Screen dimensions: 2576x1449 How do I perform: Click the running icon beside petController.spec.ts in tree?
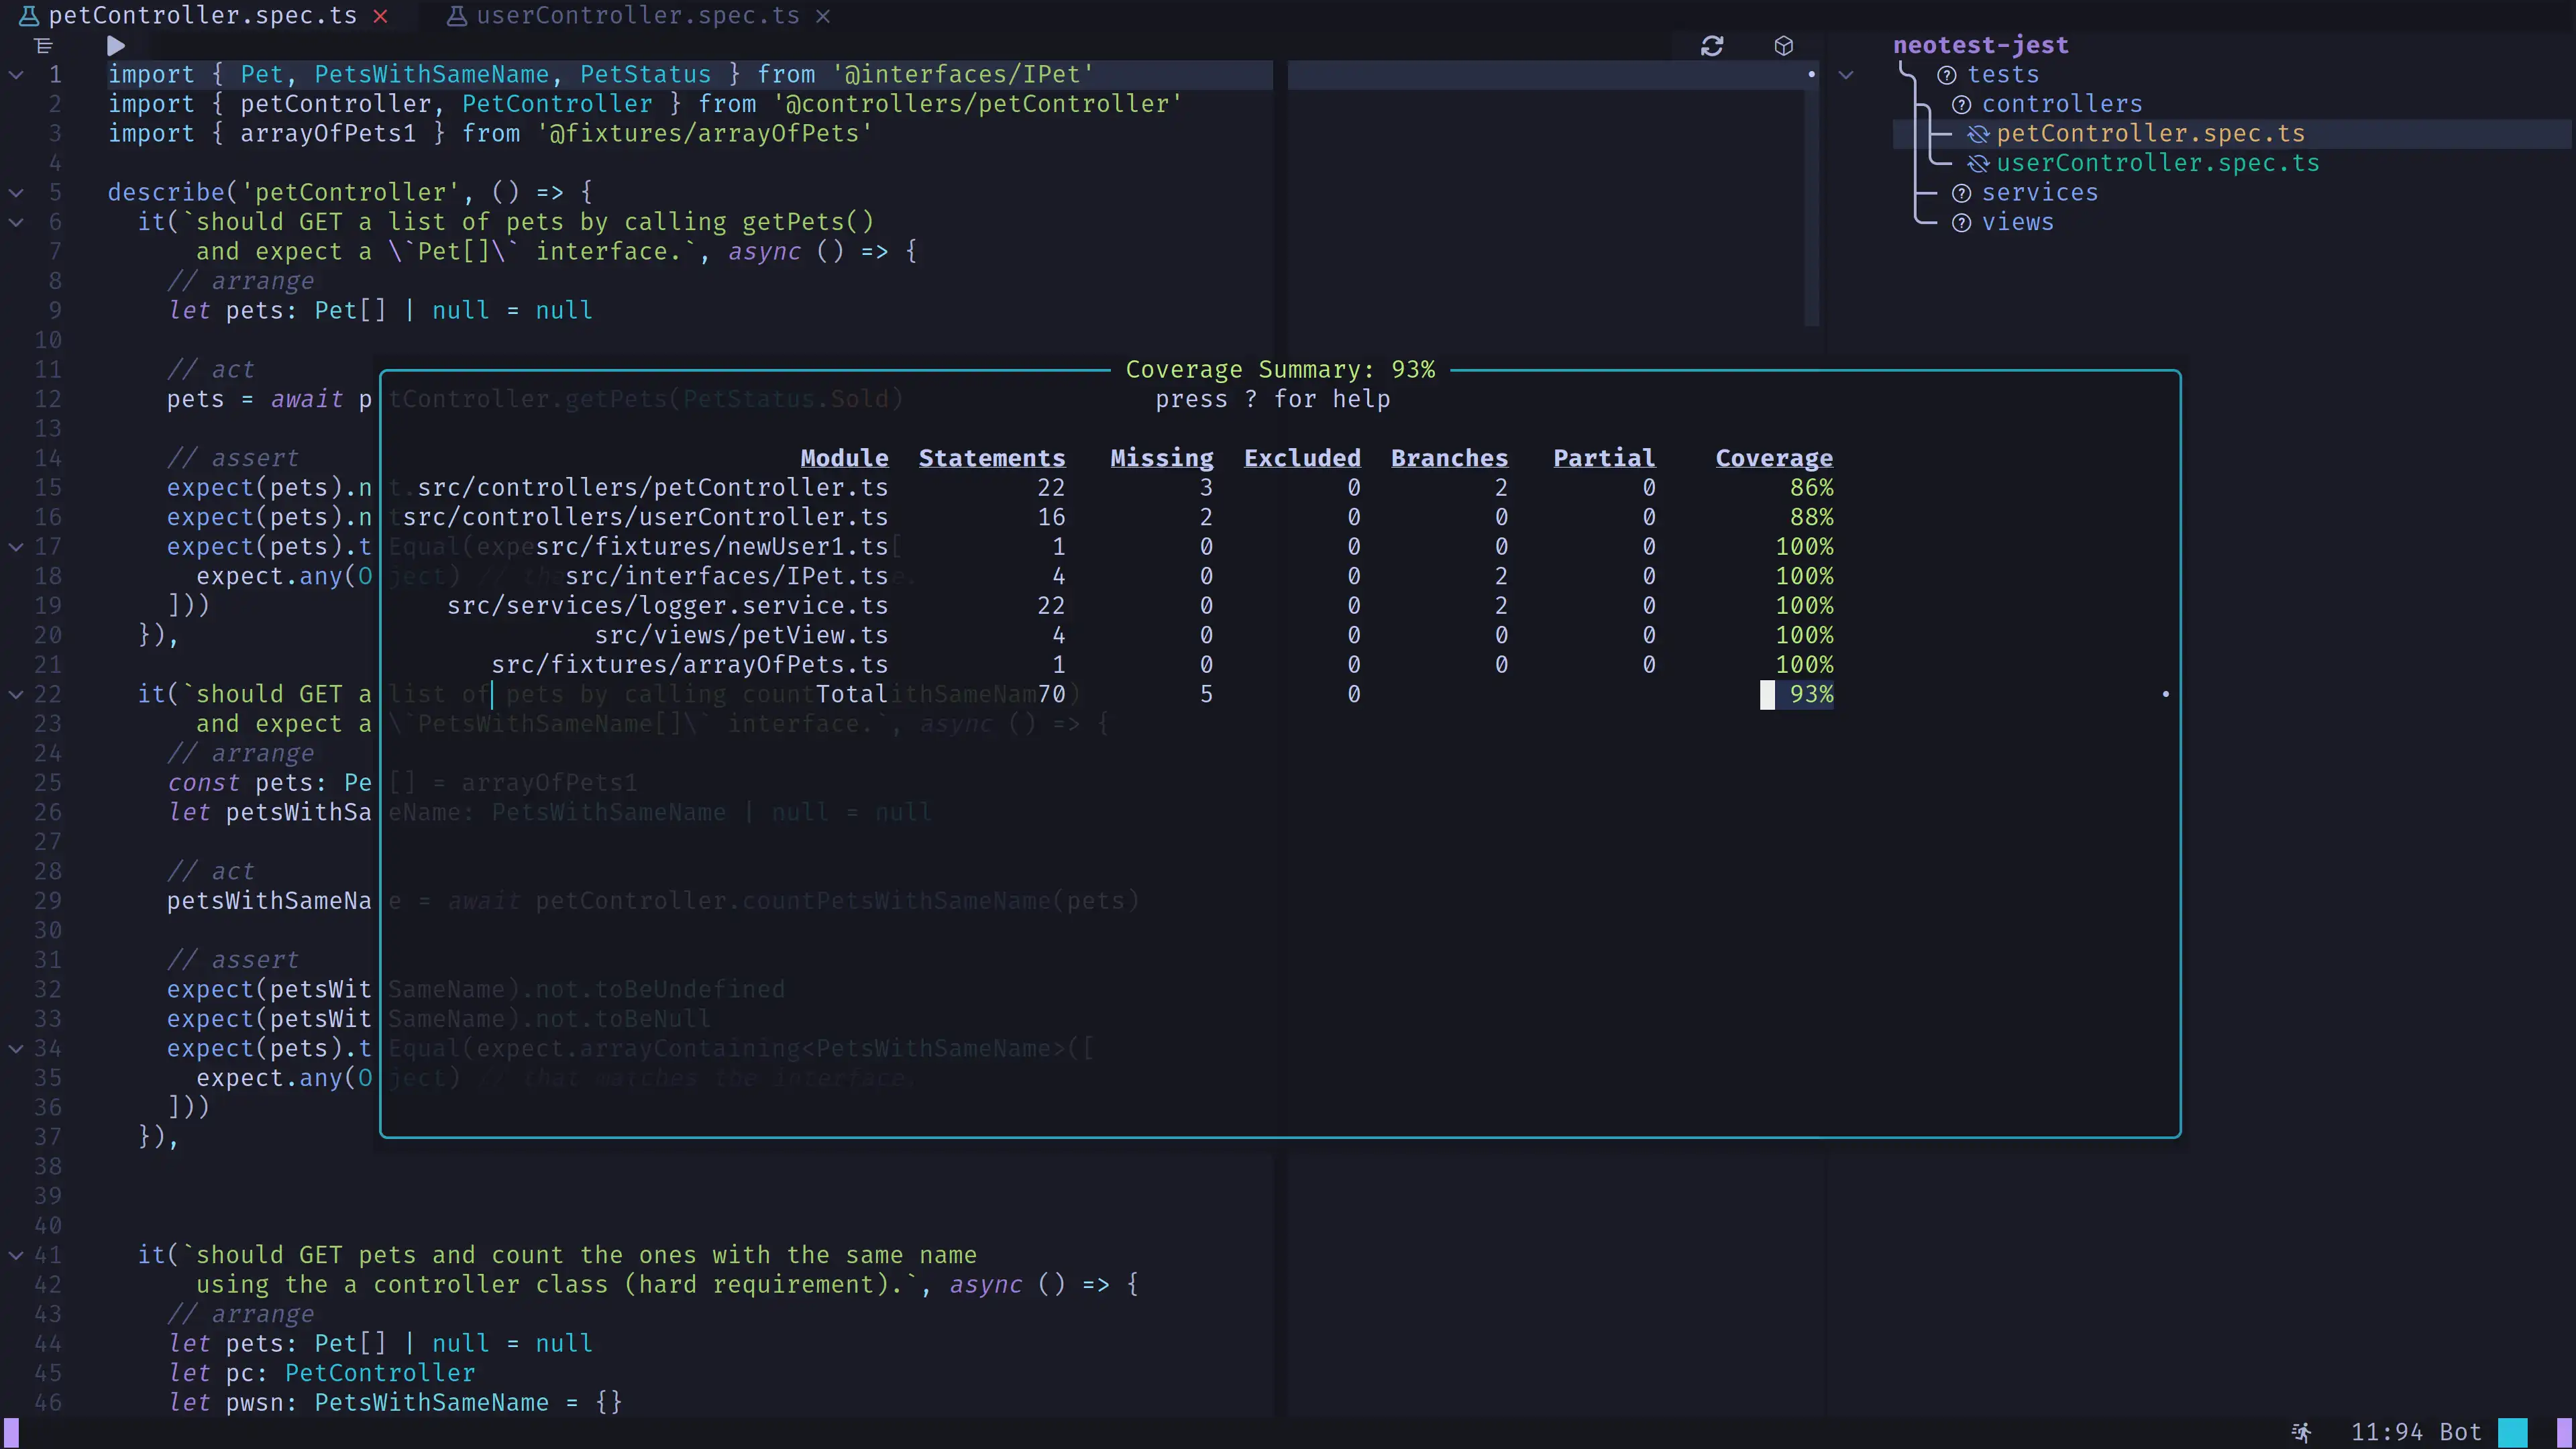tap(1978, 134)
